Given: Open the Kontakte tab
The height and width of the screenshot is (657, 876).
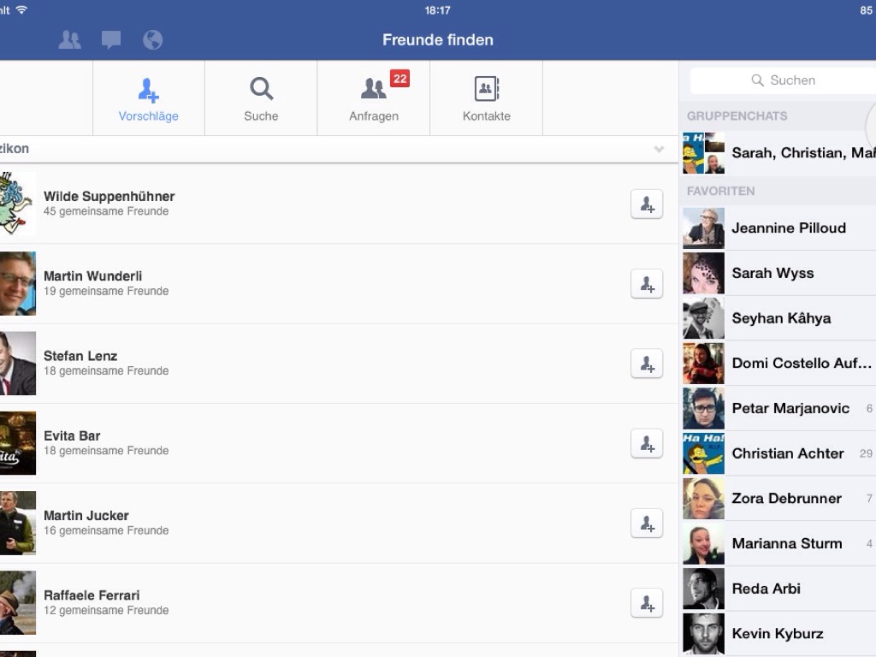Looking at the screenshot, I should 486,98.
